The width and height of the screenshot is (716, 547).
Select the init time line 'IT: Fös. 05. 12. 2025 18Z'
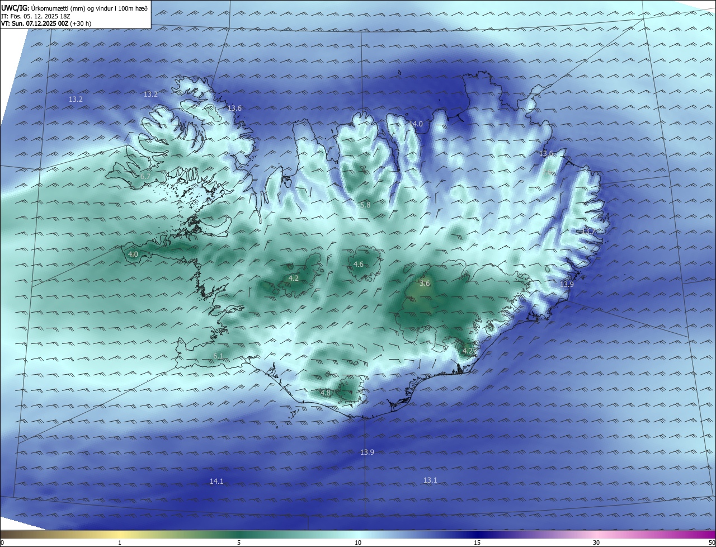tap(35, 16)
